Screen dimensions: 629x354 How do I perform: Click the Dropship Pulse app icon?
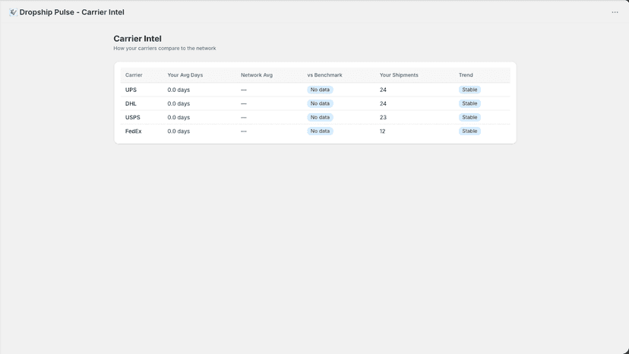(x=13, y=12)
